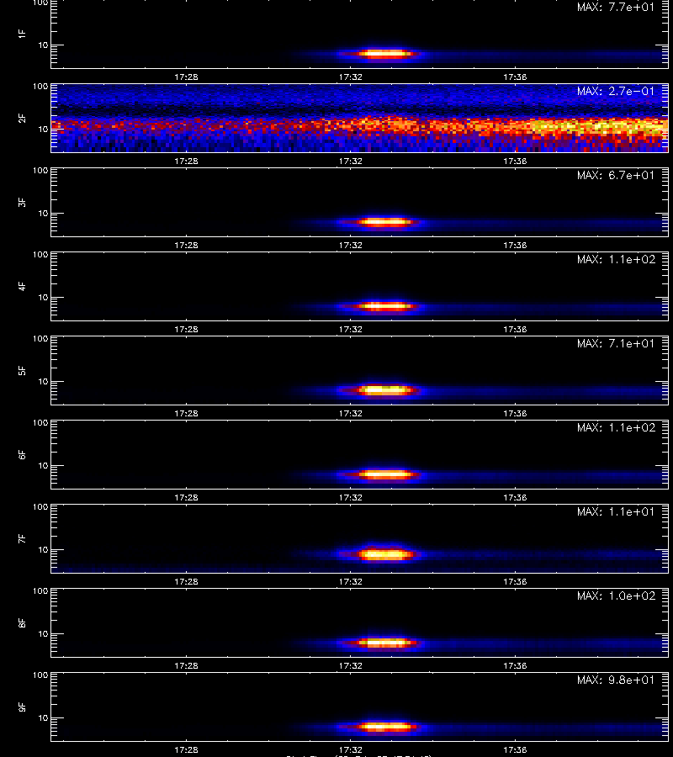
Task: Click the bright burst in the 1F spectrogram
Action: pyautogui.click(x=384, y=54)
